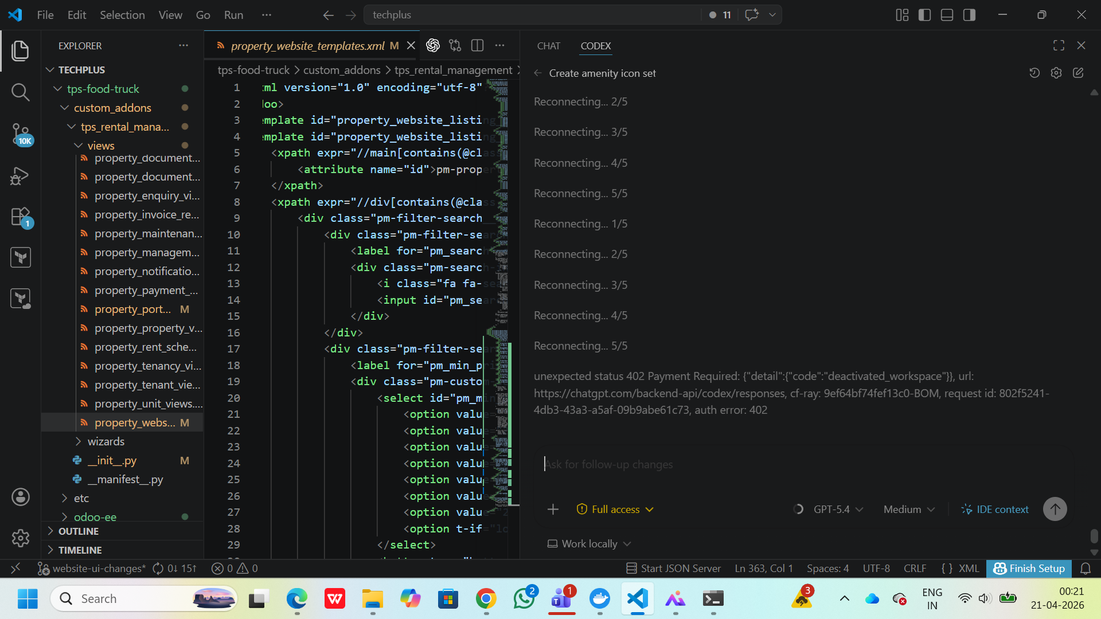Click the notifications bell in status bar
1101x619 pixels.
click(x=1086, y=569)
